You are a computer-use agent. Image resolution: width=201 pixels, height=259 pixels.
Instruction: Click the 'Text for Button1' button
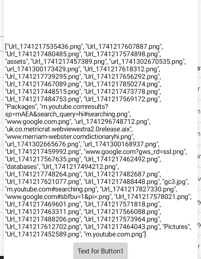(x=100, y=251)
